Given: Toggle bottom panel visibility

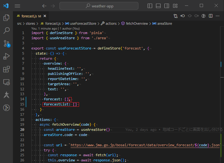Looking at the screenshot, I should click(x=158, y=6).
